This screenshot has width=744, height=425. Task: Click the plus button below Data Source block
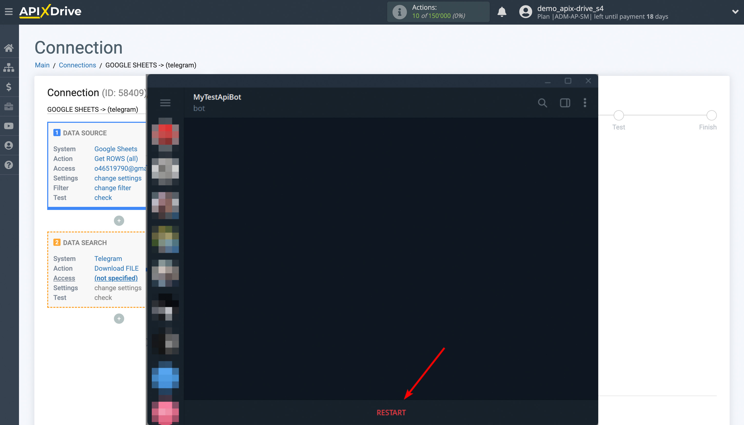pos(119,221)
